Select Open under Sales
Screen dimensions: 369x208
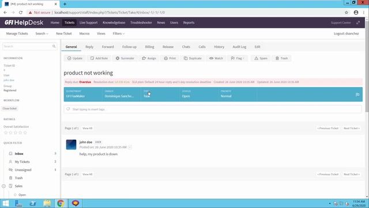[x=22, y=195]
